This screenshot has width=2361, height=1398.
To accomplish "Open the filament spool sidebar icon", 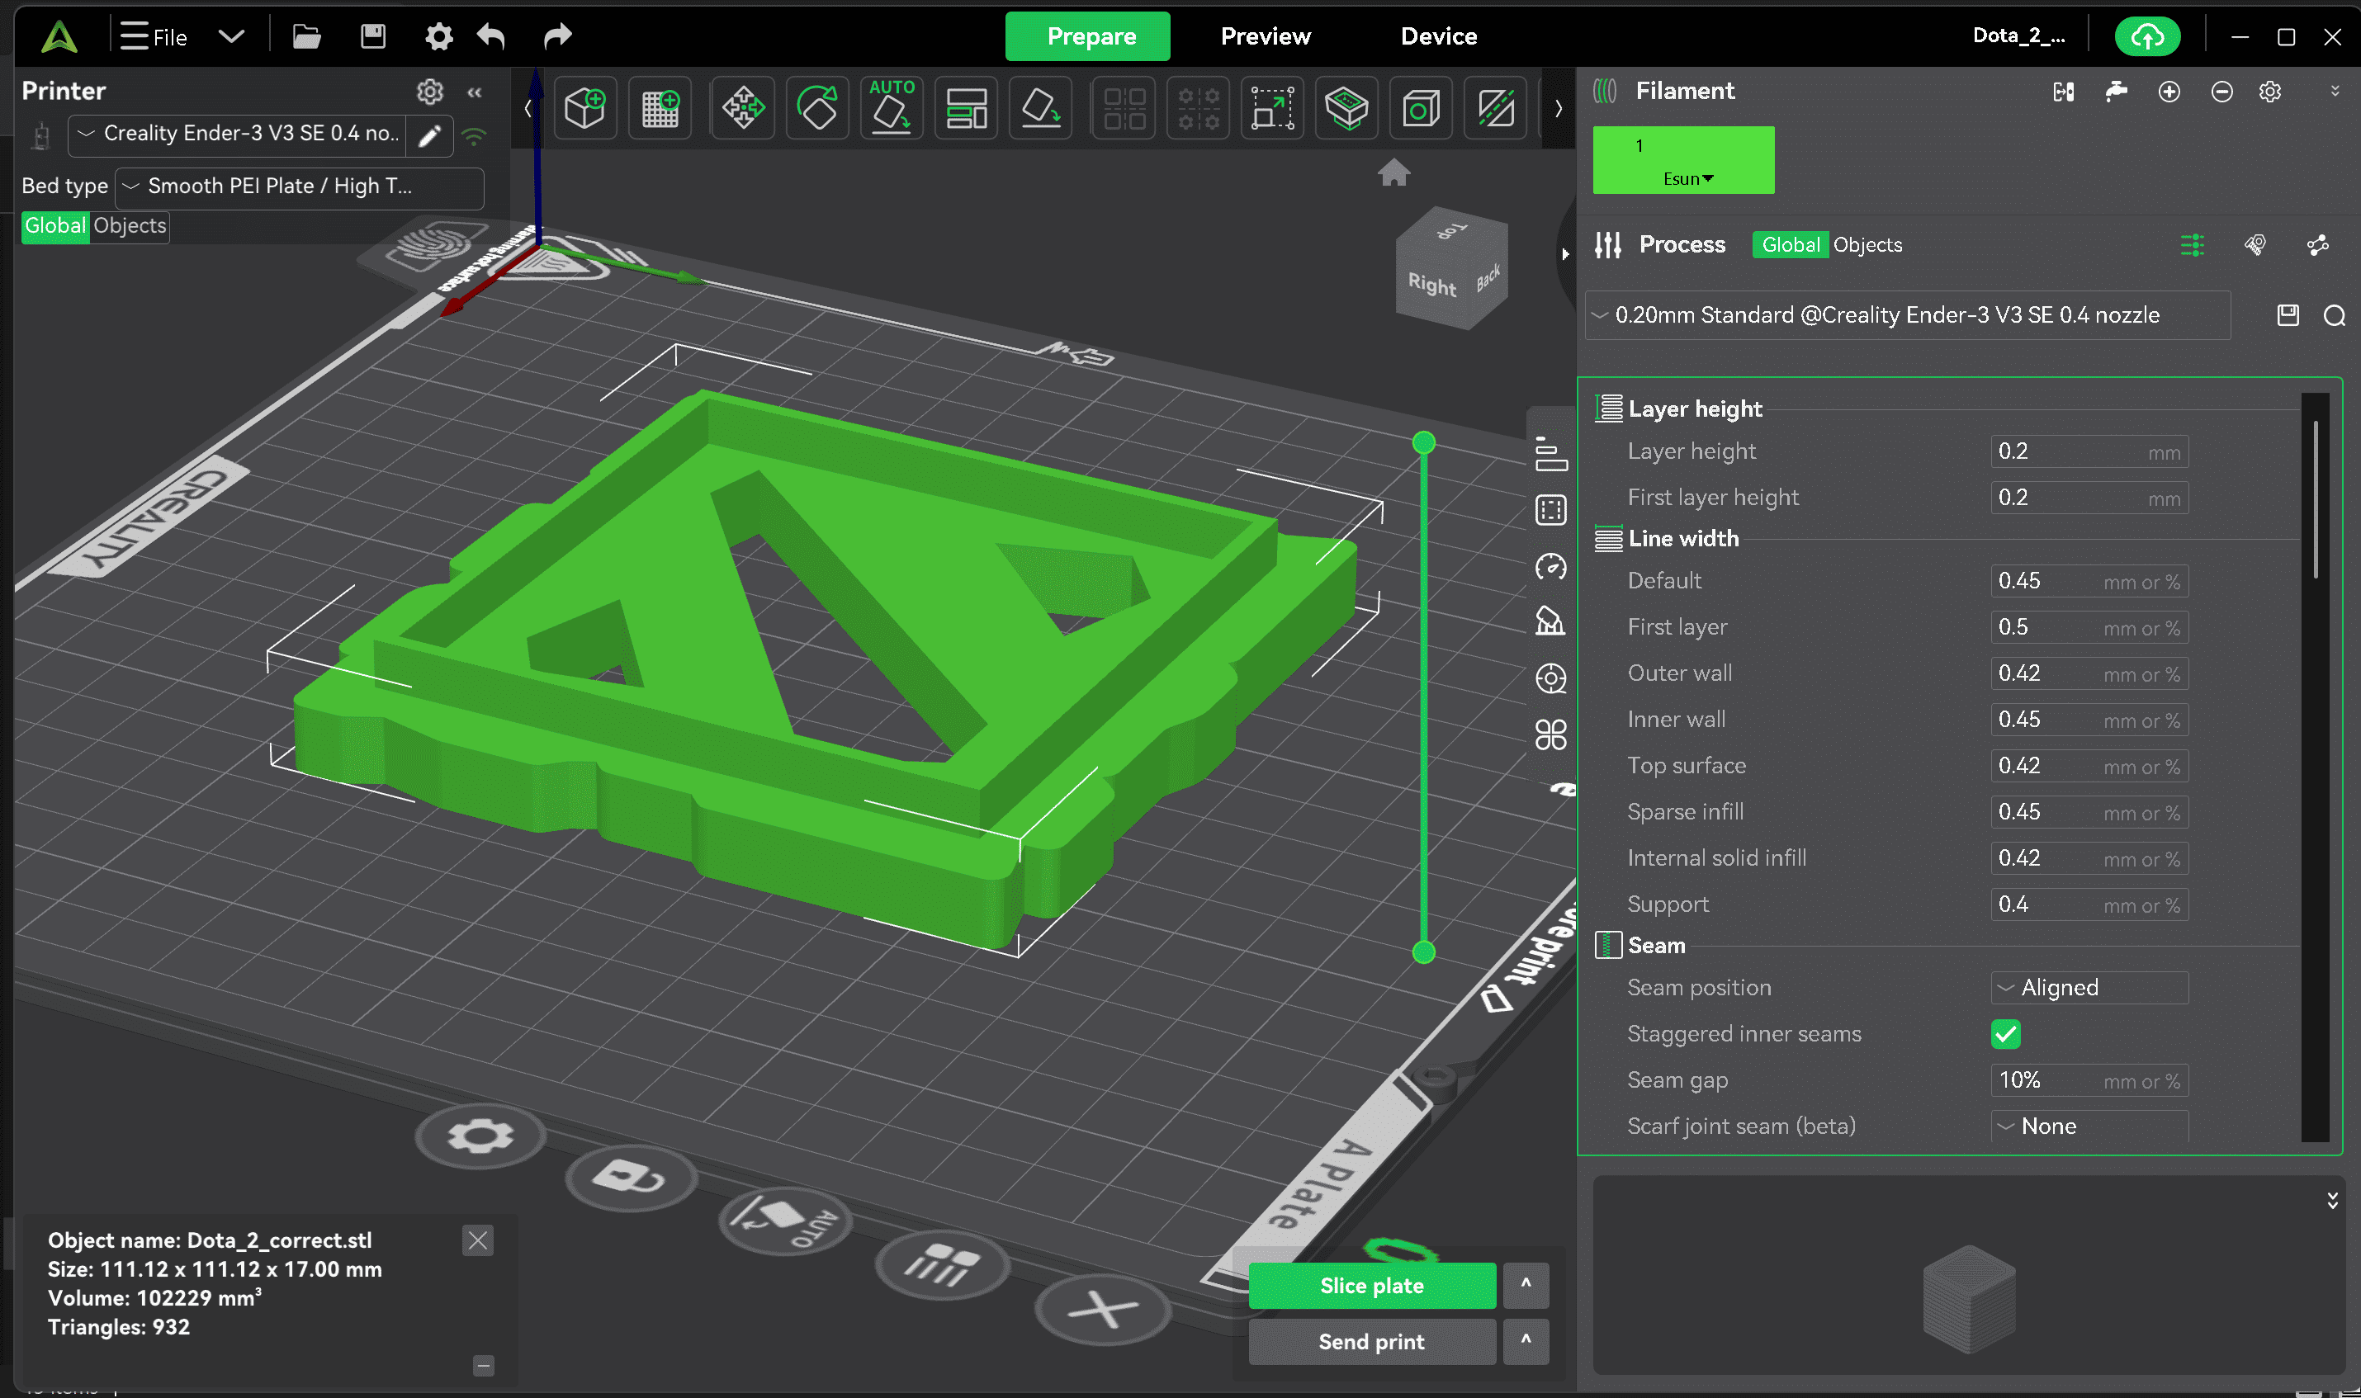I will pos(1551,678).
